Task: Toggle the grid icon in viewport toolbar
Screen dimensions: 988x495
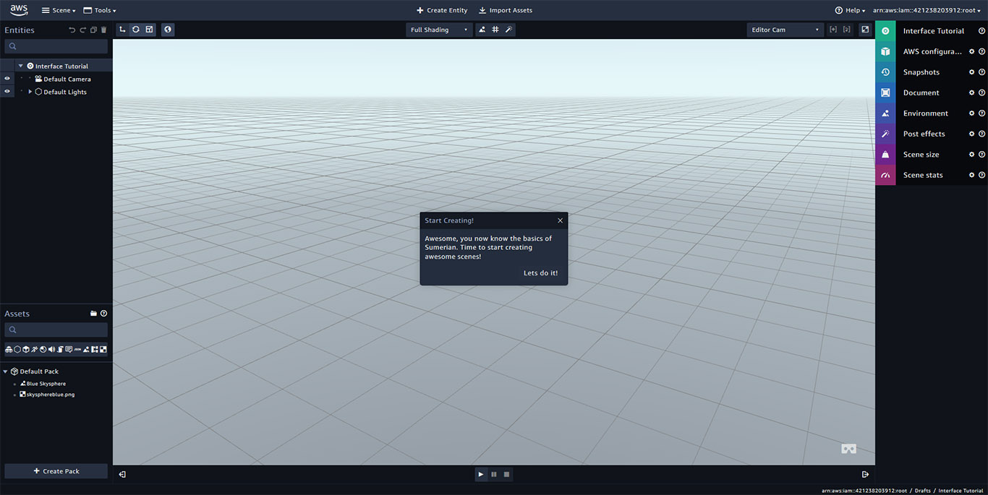Action: pyautogui.click(x=495, y=30)
